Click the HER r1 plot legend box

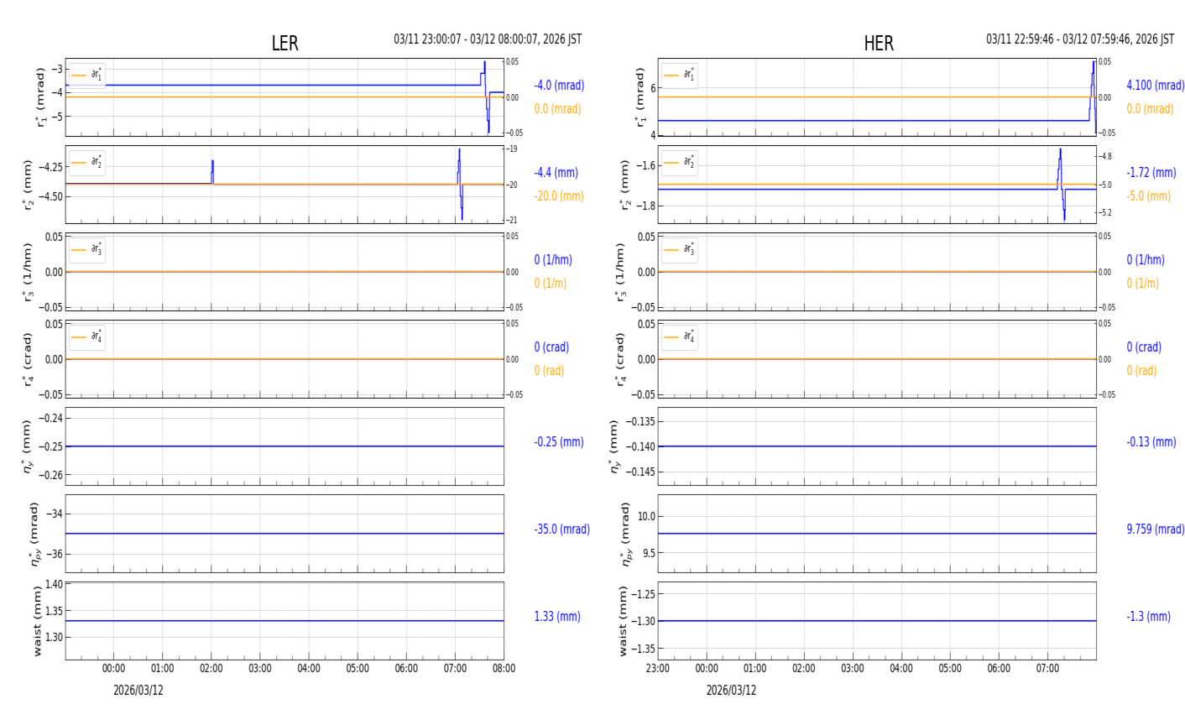coord(680,76)
